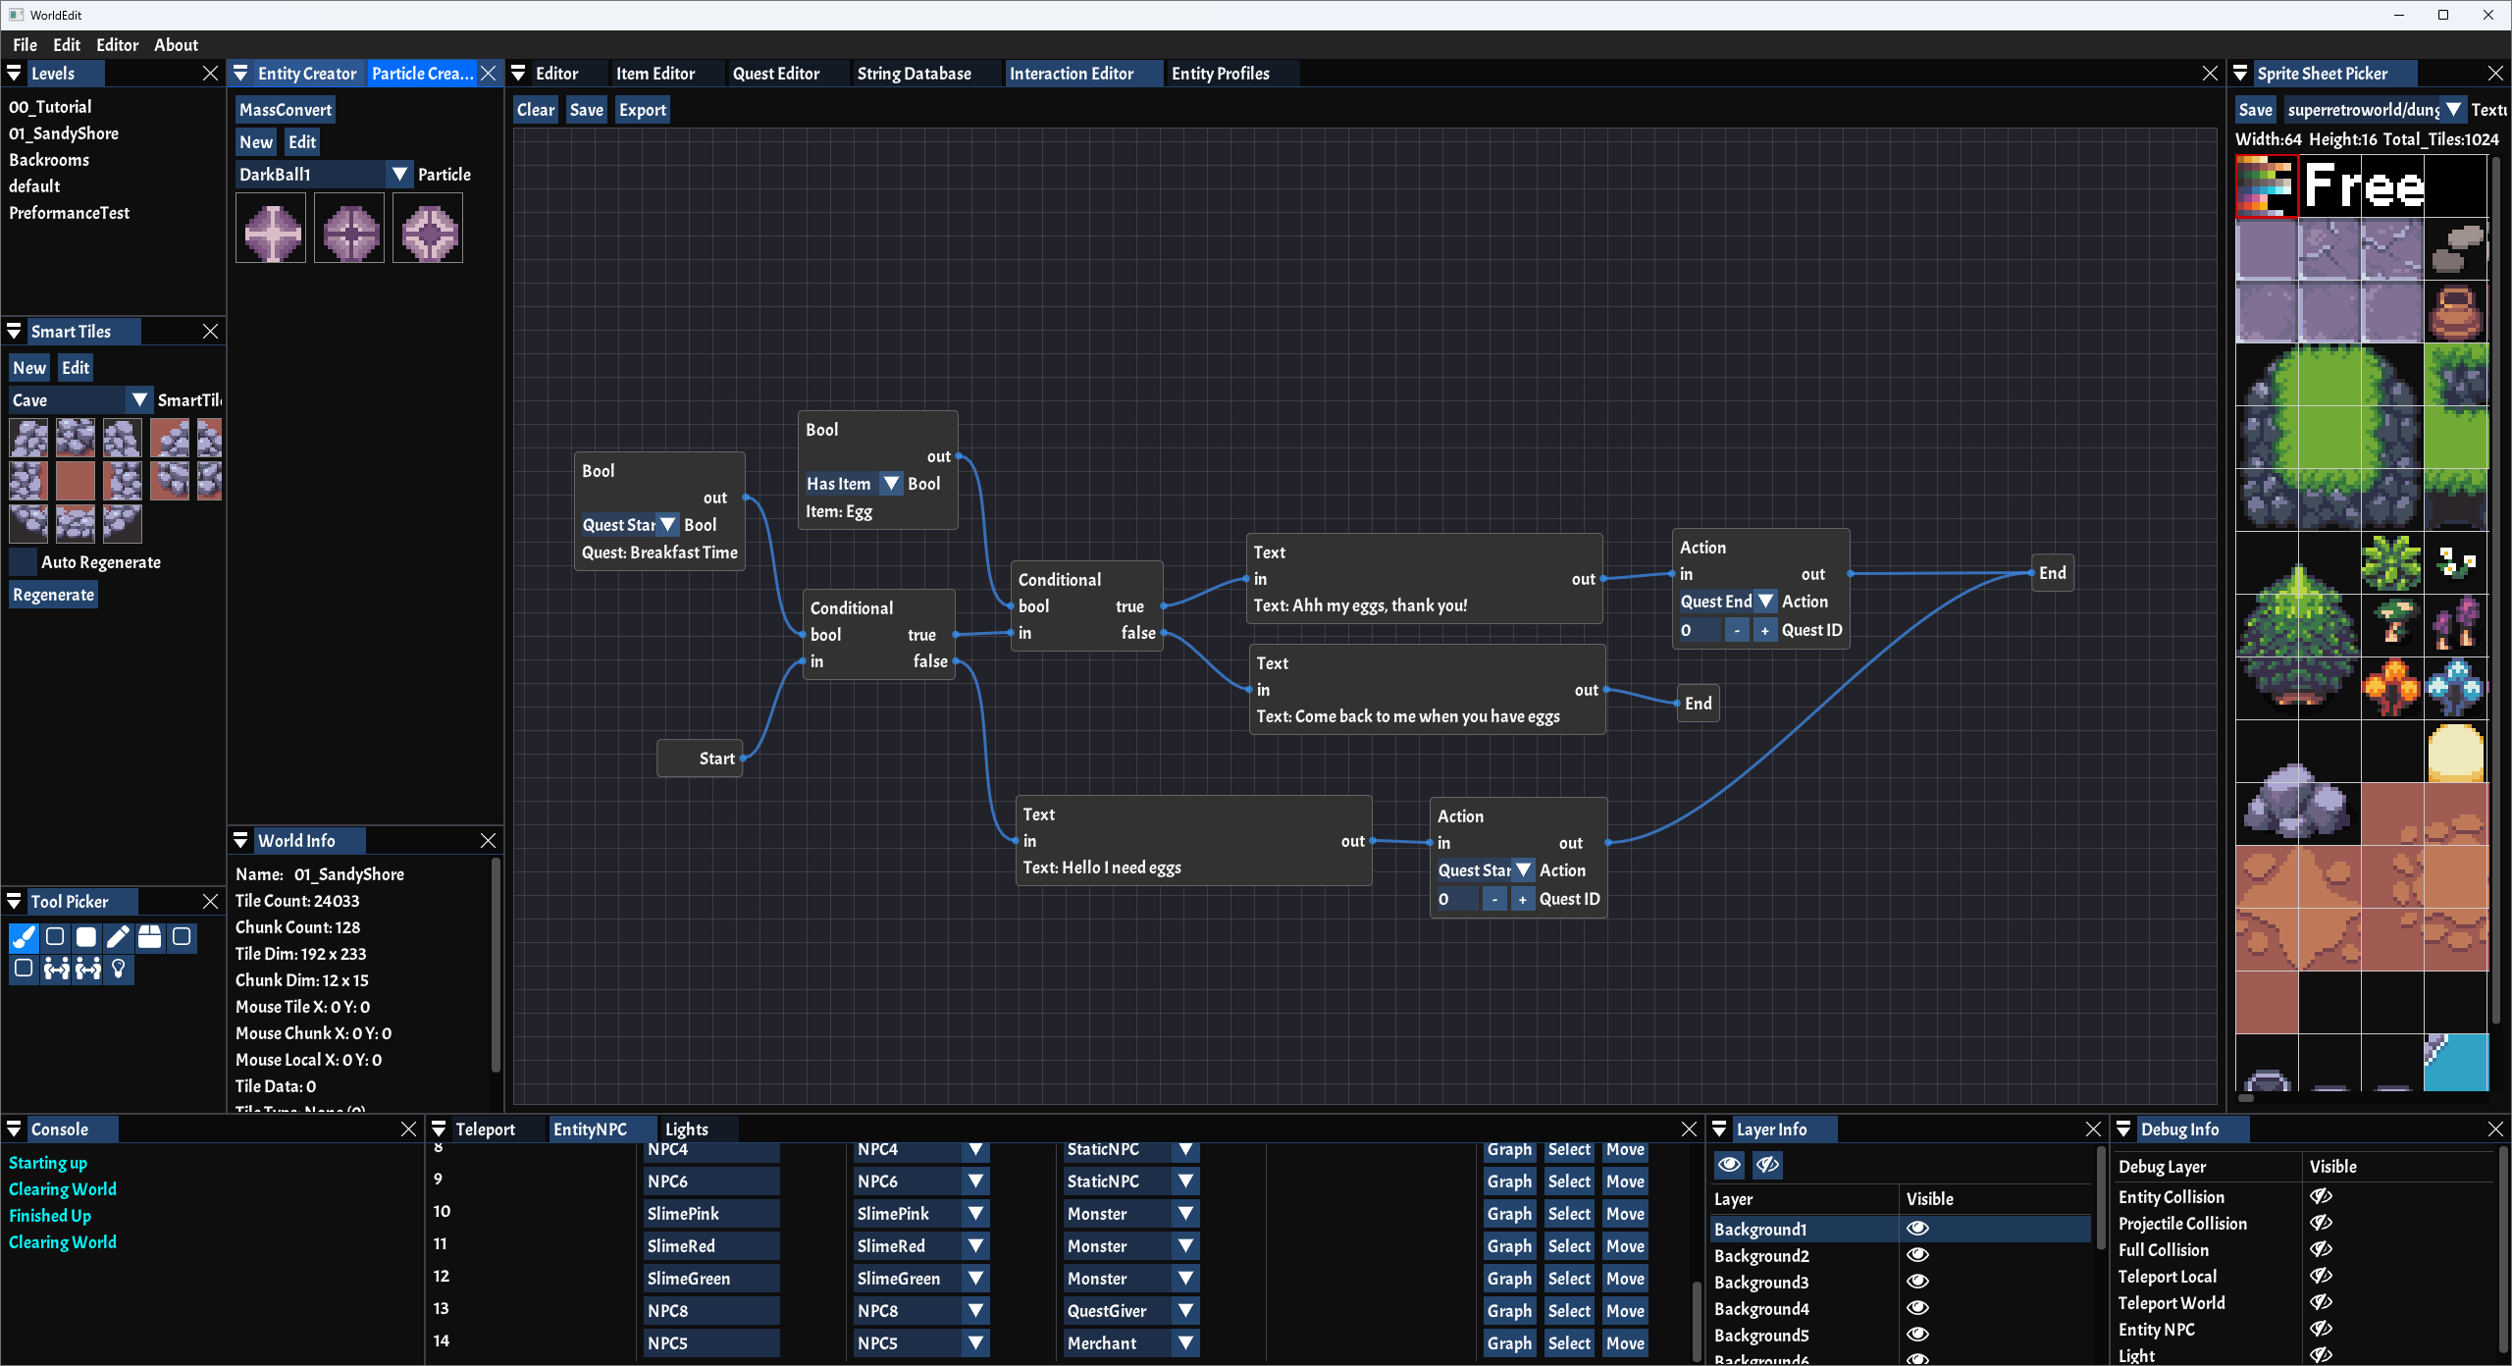
Task: Show all layers with the eye button
Action: tap(1729, 1165)
